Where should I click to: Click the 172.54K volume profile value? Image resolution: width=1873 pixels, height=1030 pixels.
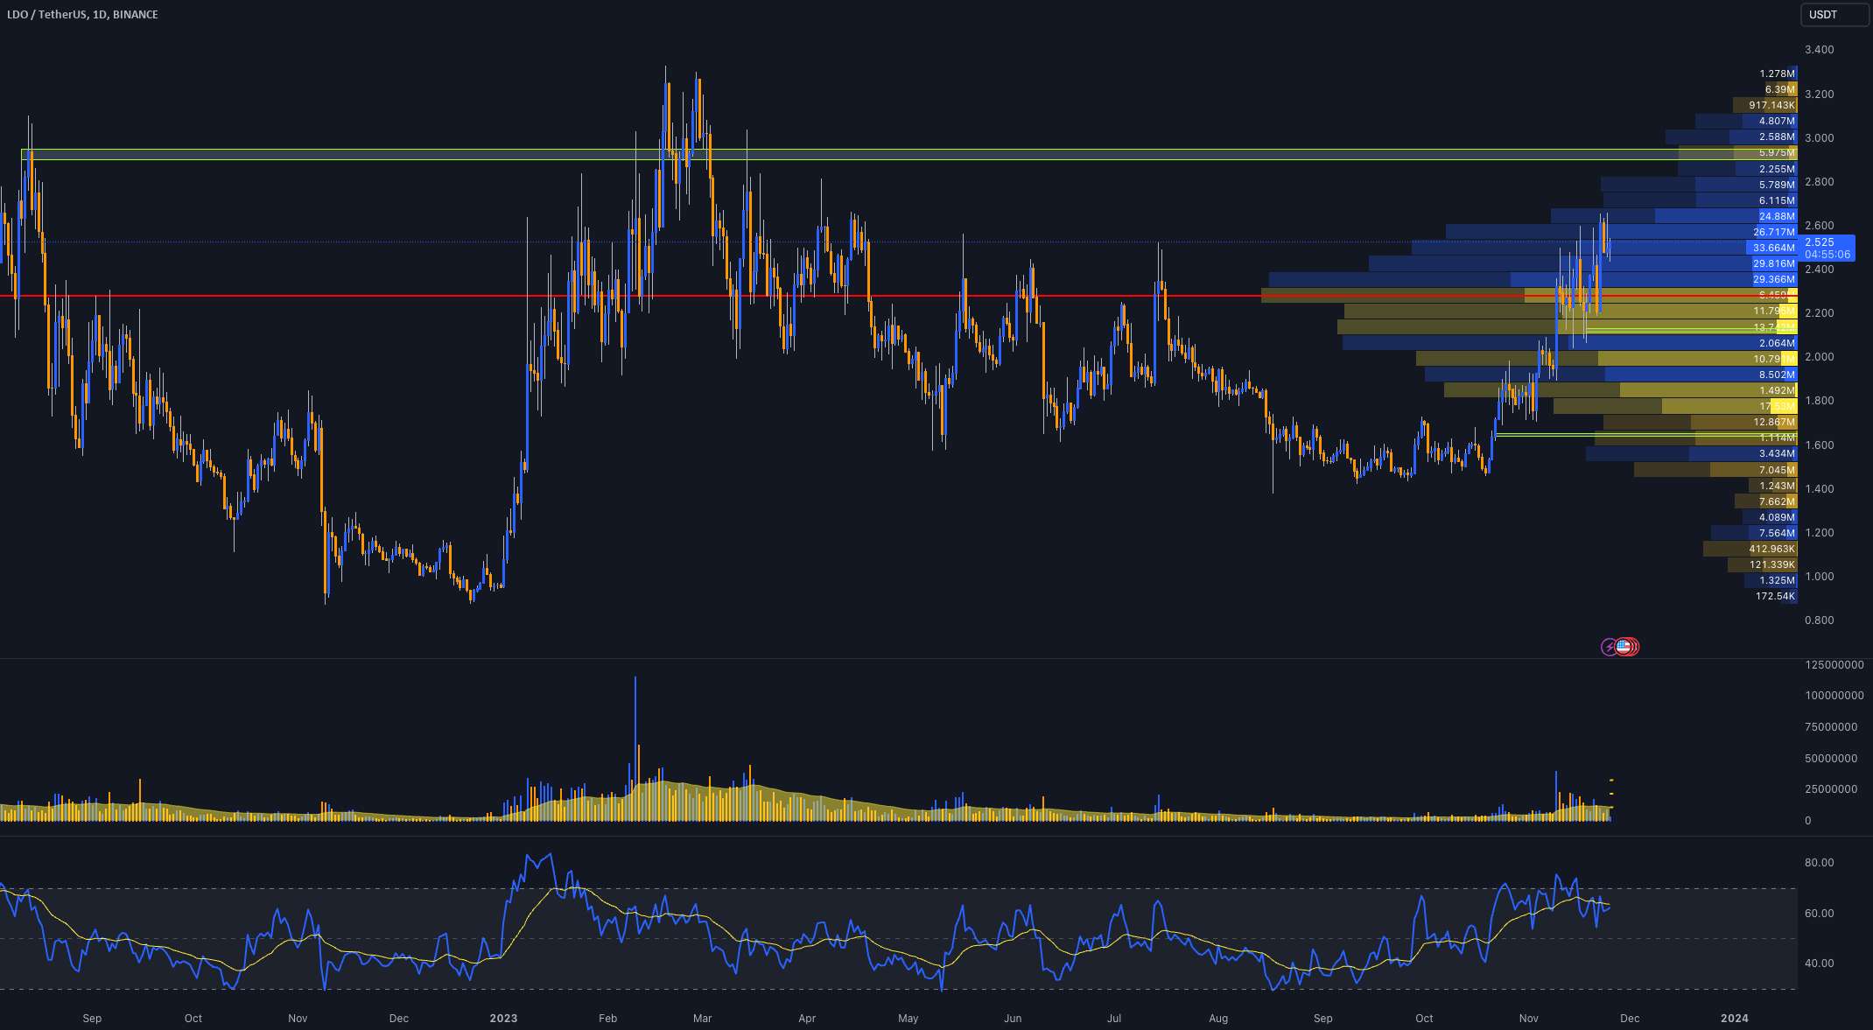1775,596
